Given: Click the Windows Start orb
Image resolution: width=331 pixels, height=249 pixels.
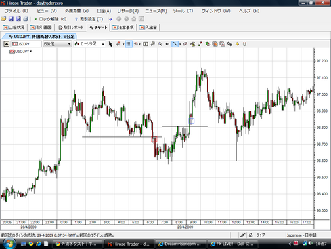Looking at the screenshot, I should (9, 244).
